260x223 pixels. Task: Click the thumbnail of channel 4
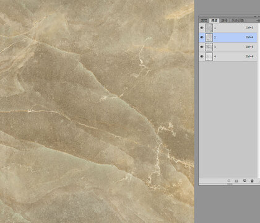coord(209,57)
